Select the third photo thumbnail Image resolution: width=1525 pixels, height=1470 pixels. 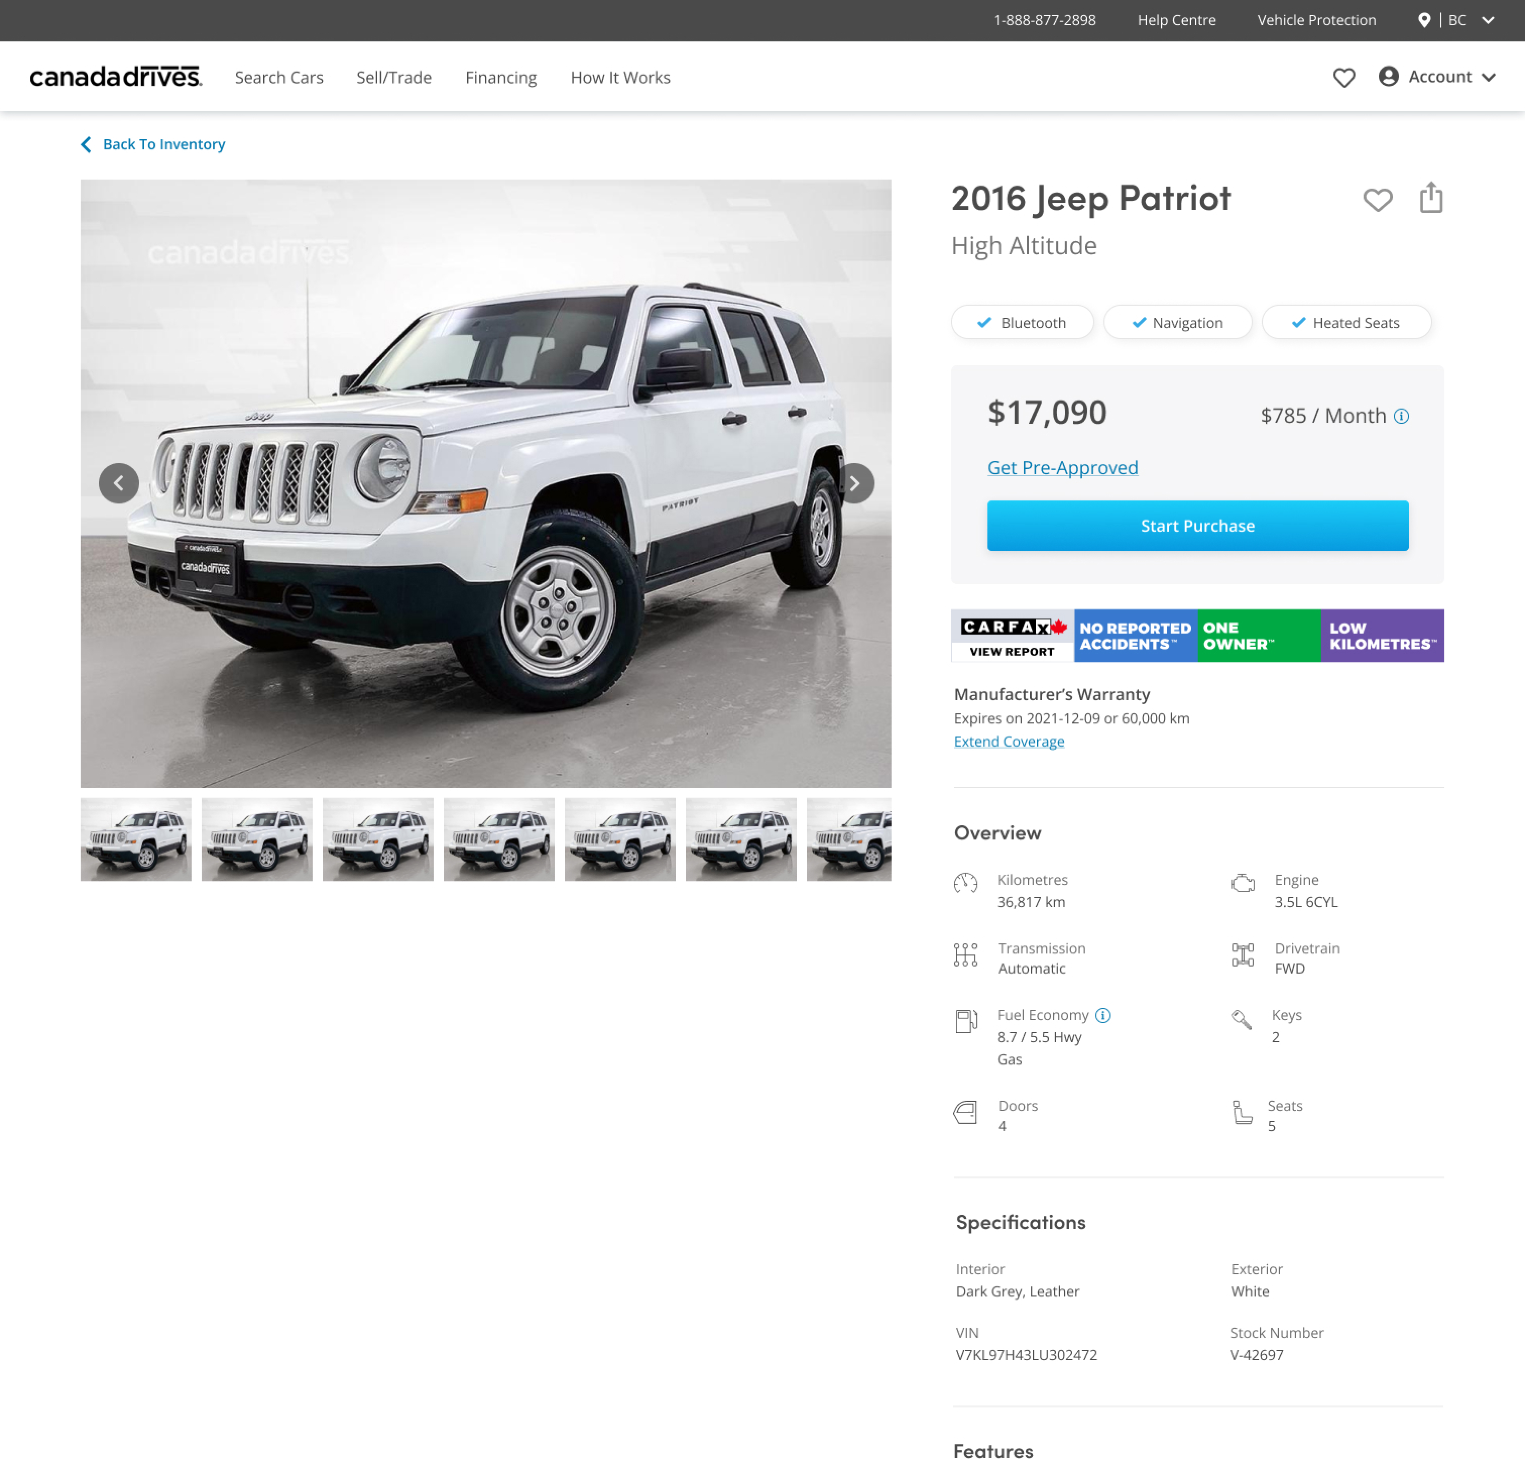[x=378, y=839]
